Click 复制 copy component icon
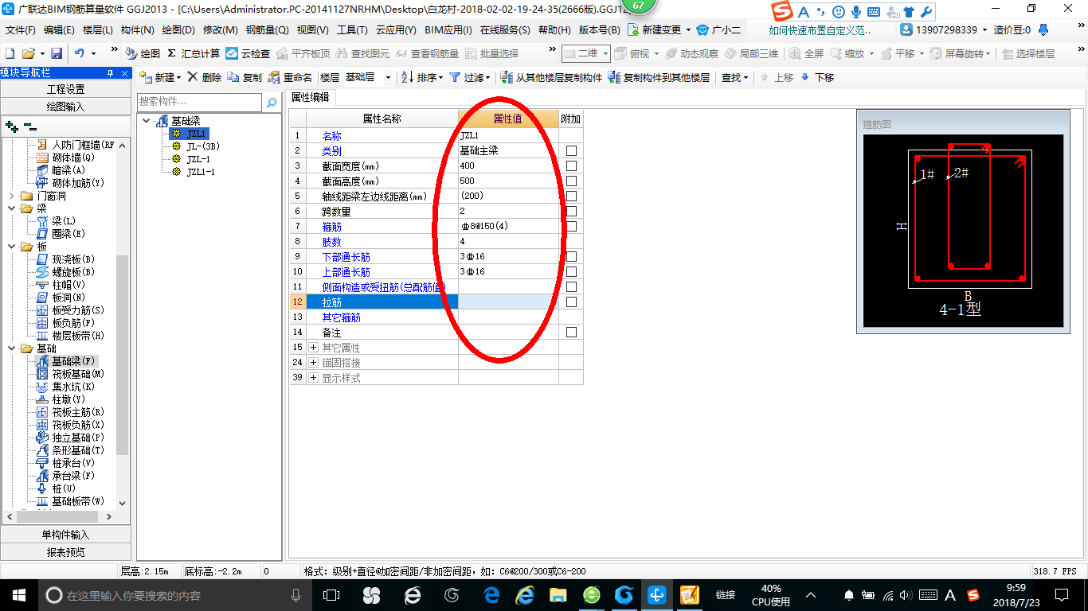The image size is (1088, 611). point(245,77)
